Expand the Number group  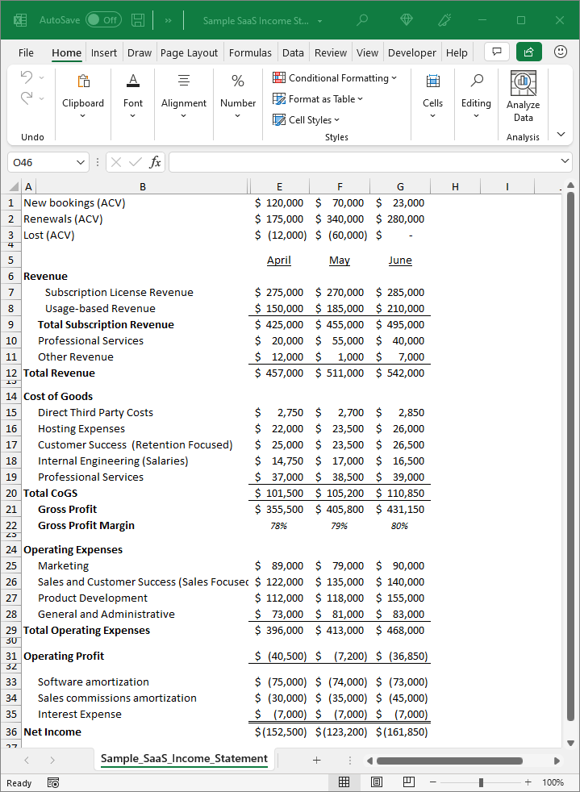pyautogui.click(x=238, y=96)
